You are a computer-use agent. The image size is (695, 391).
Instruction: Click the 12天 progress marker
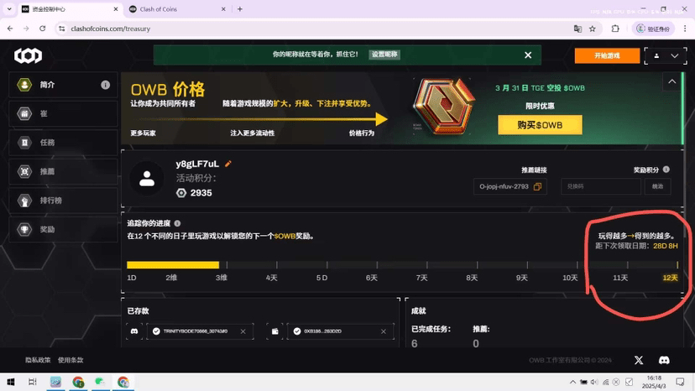[x=670, y=278]
